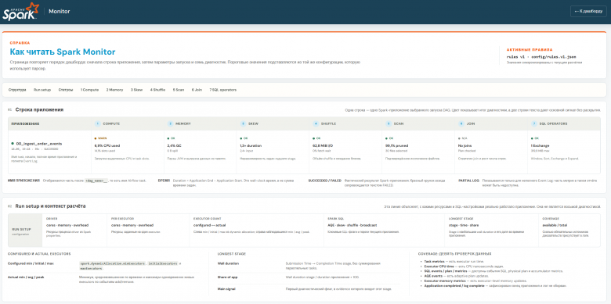Click the 'Share of app' row label
Screen dimensions: 611x304
[x=228, y=277]
